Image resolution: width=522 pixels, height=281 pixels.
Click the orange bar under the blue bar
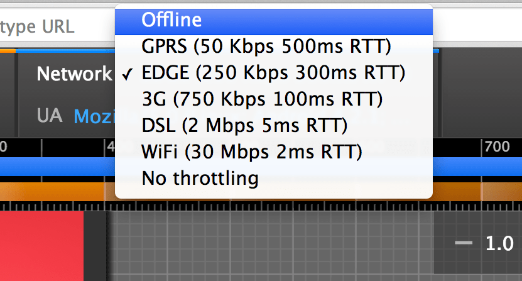(x=57, y=190)
